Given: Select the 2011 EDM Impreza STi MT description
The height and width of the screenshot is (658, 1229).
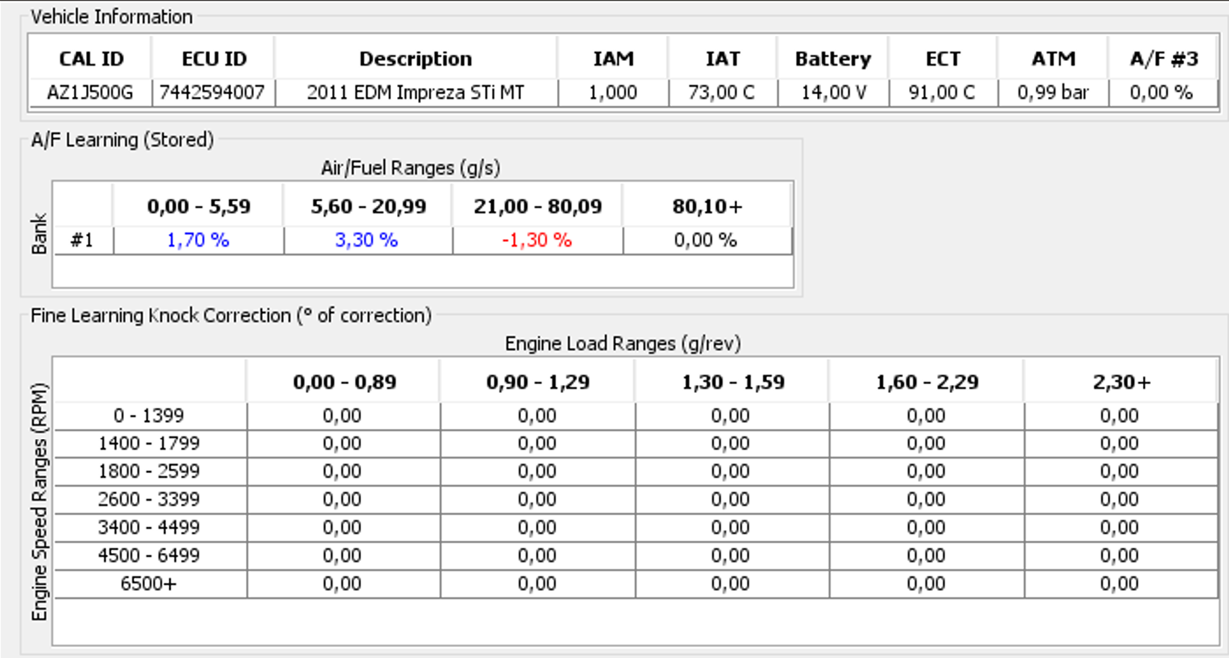Looking at the screenshot, I should click(x=415, y=92).
